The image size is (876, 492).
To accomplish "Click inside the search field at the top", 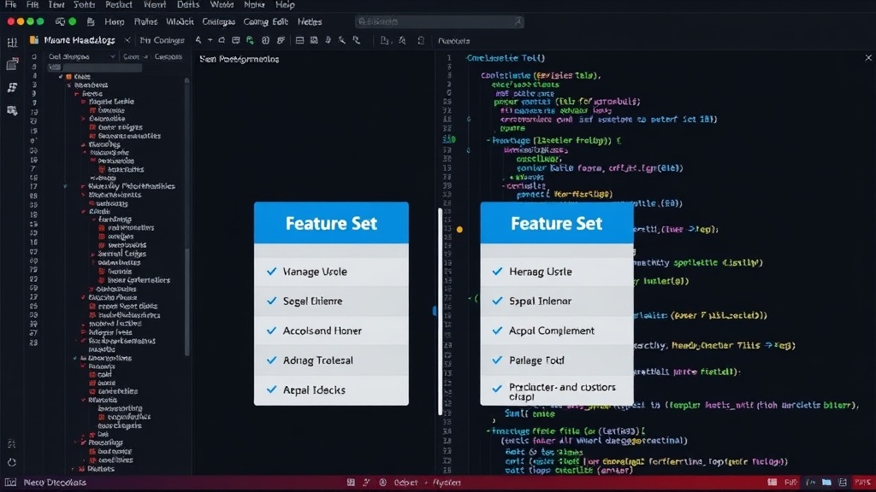I will click(439, 21).
